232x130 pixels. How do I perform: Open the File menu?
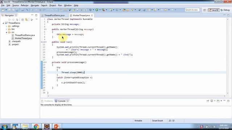pyautogui.click(x=3, y=5)
